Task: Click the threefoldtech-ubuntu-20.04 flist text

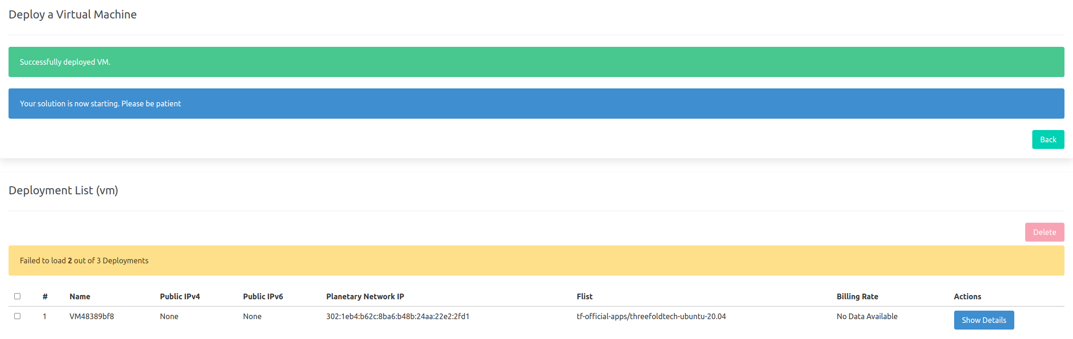Action: (x=651, y=316)
